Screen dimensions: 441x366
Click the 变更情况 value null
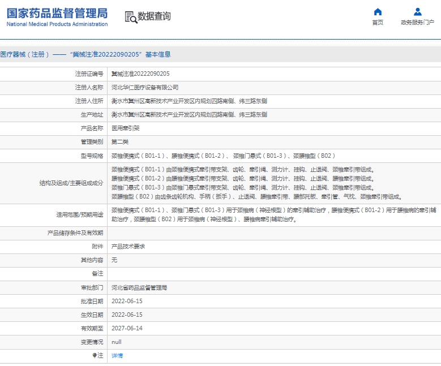(x=117, y=342)
